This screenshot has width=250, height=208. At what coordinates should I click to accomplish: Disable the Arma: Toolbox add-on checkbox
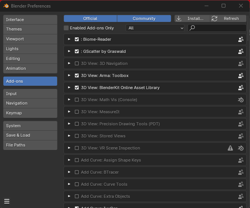[x=77, y=75]
